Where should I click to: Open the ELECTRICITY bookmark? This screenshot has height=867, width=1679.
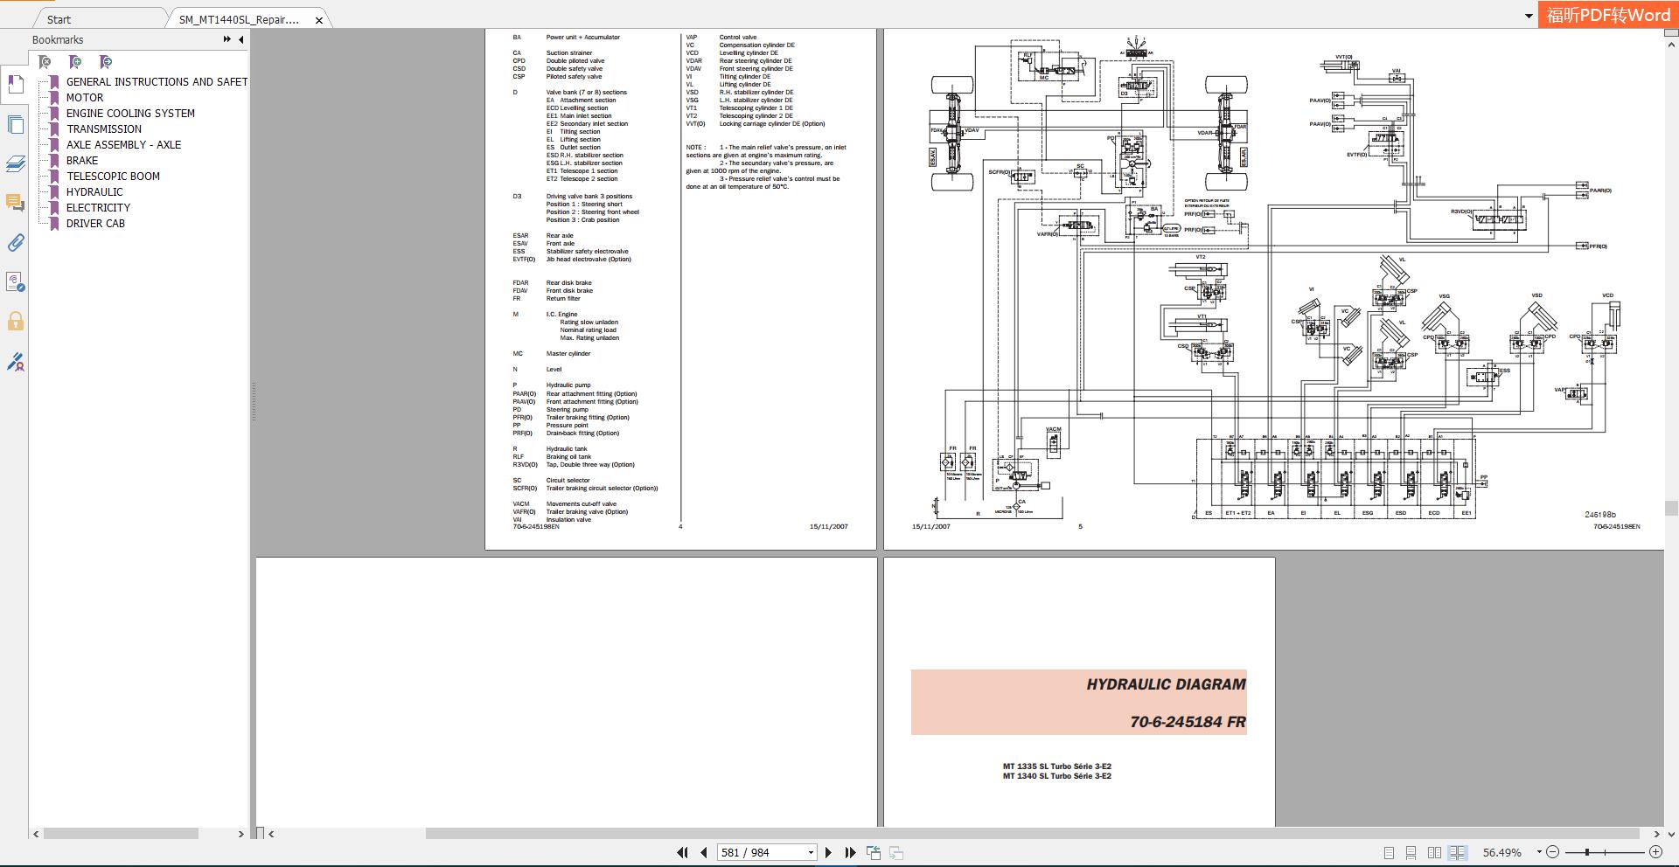point(98,208)
